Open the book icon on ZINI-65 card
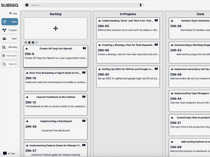 [156, 20]
